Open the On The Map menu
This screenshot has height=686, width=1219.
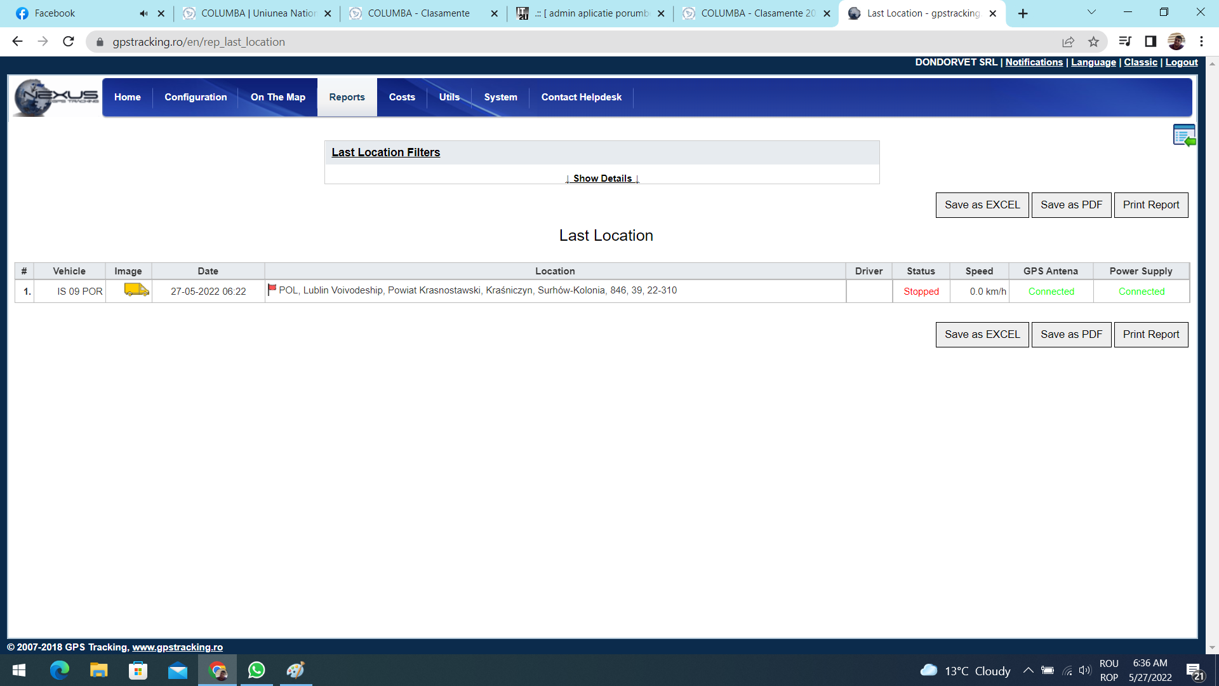click(277, 97)
